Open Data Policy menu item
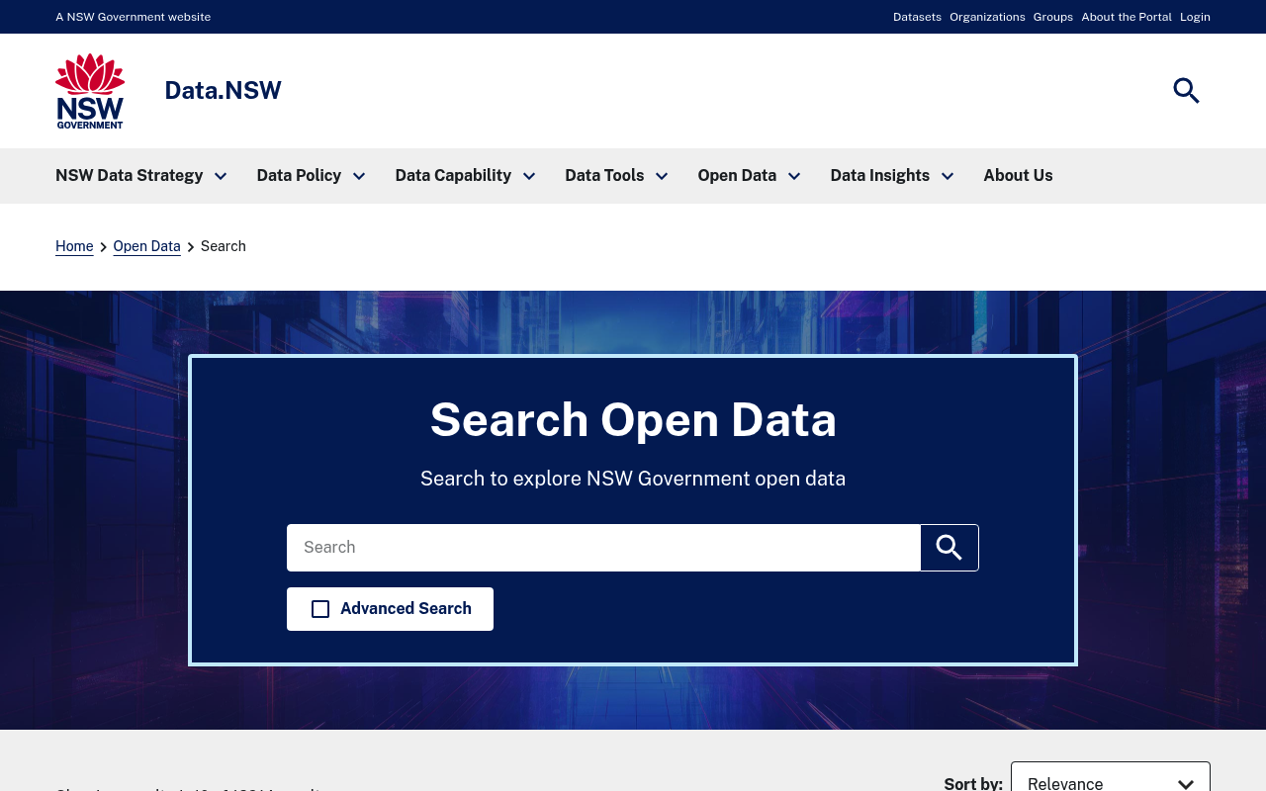The height and width of the screenshot is (791, 1266). point(299,175)
